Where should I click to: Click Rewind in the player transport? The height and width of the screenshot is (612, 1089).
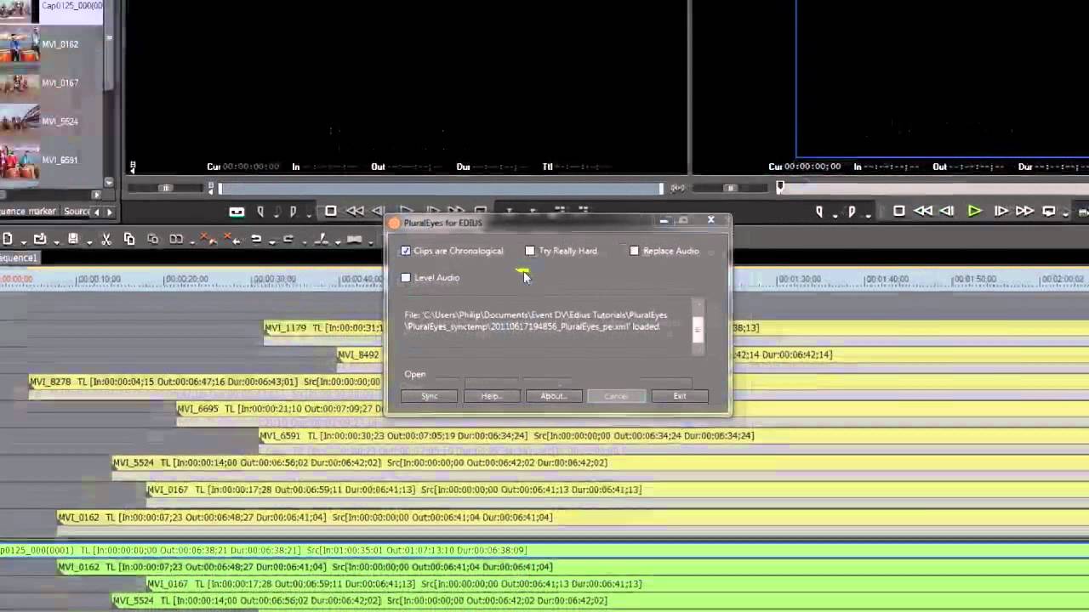click(356, 211)
